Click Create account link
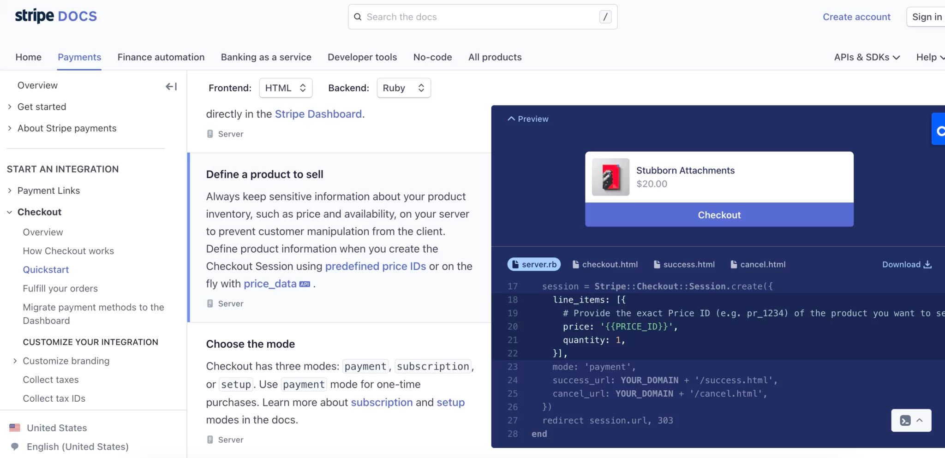 [856, 17]
